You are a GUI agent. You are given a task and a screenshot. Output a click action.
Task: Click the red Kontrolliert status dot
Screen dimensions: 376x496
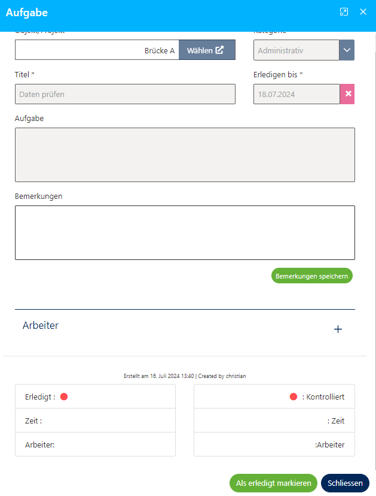pos(293,397)
